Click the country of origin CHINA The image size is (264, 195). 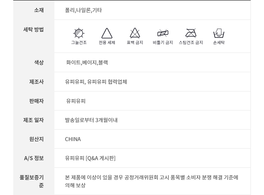coord(73,139)
